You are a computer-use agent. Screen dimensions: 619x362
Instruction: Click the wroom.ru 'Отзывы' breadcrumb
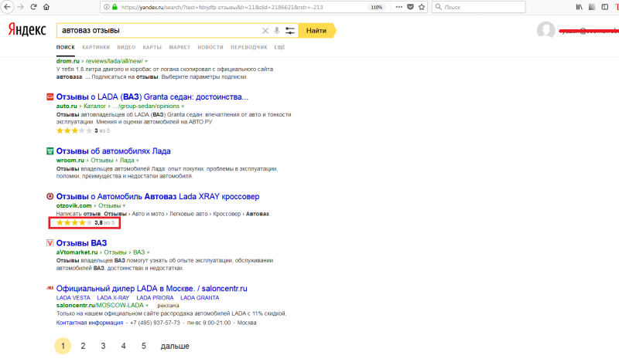tap(102, 161)
